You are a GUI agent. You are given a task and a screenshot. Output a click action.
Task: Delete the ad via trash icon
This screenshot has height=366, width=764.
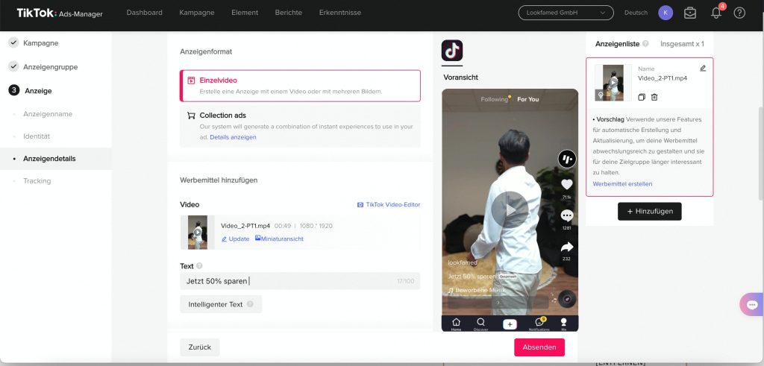click(654, 98)
